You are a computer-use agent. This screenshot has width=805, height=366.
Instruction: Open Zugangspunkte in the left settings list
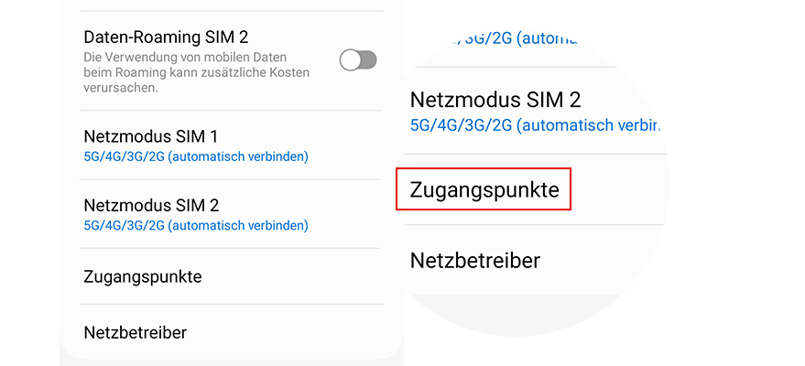(142, 276)
